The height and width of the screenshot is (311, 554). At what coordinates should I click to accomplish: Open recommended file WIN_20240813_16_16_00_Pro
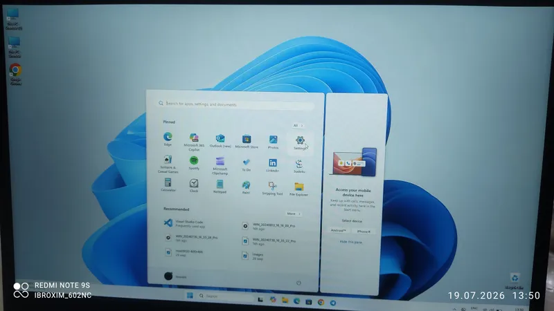coord(269,227)
